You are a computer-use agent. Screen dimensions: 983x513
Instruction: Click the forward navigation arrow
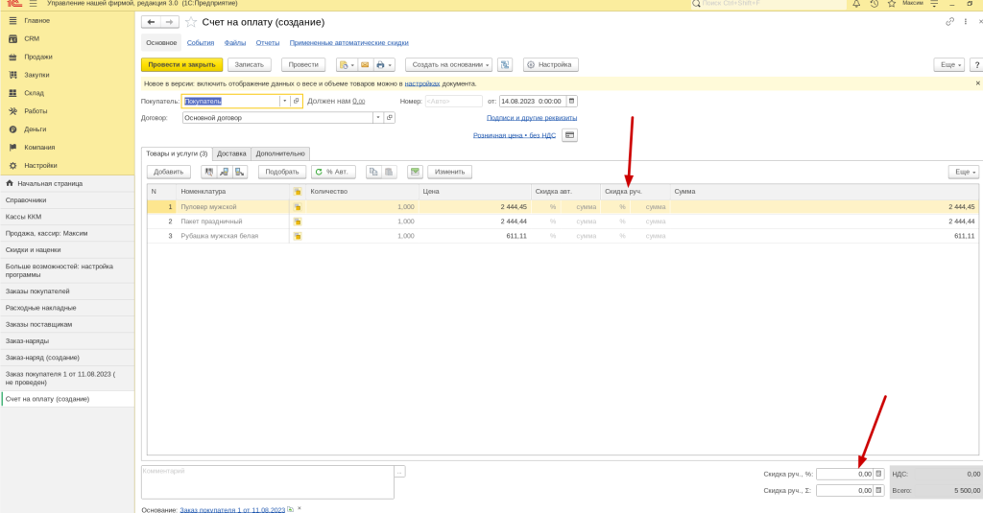pos(169,22)
